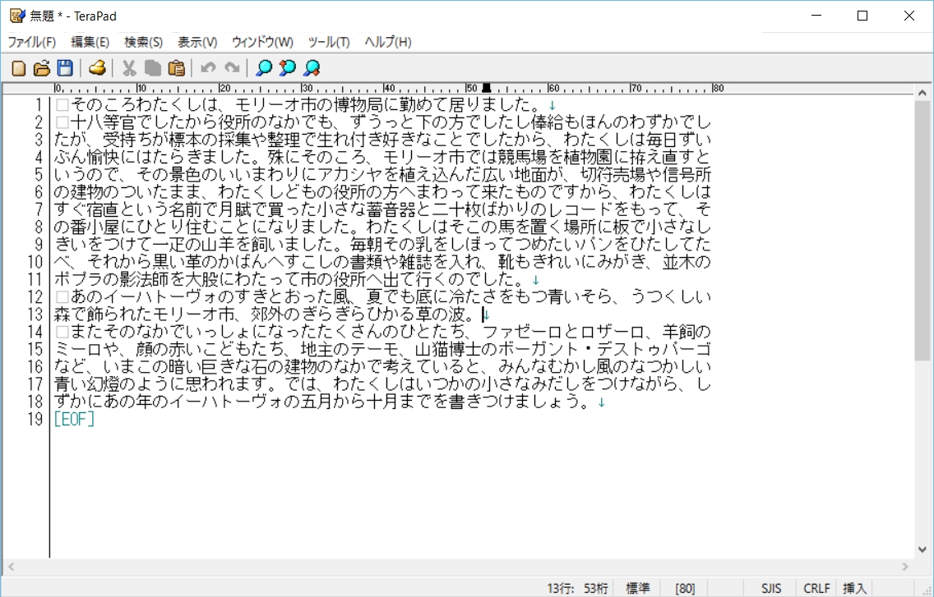Click the SJIS encoding indicator
The image size is (934, 597).
click(770, 588)
